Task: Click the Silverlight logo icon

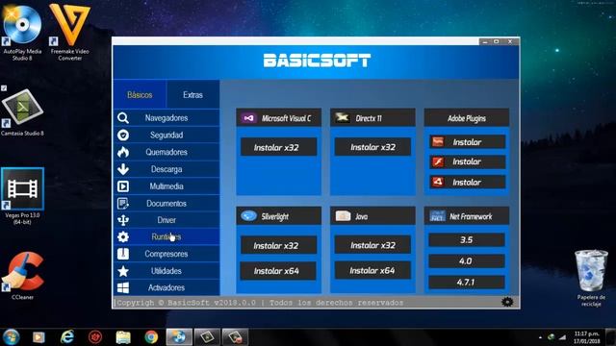Action: pos(248,215)
